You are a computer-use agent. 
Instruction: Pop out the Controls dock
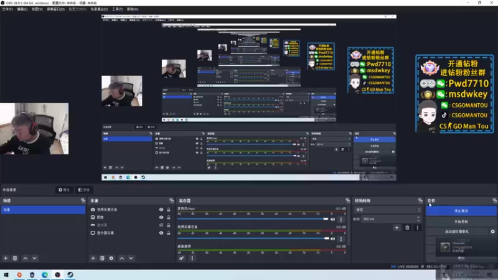click(x=494, y=200)
